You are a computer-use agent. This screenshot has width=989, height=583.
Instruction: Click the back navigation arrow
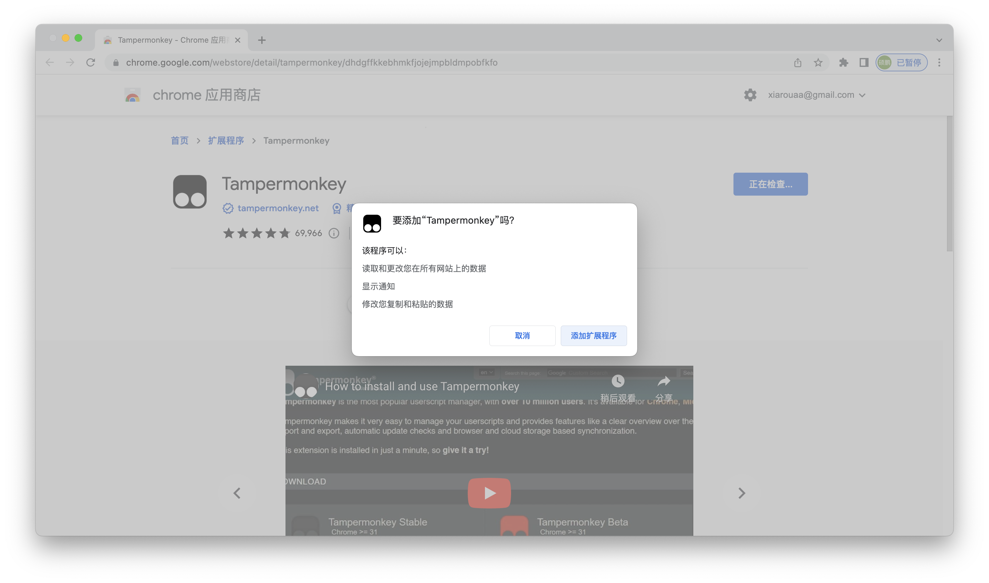[49, 62]
